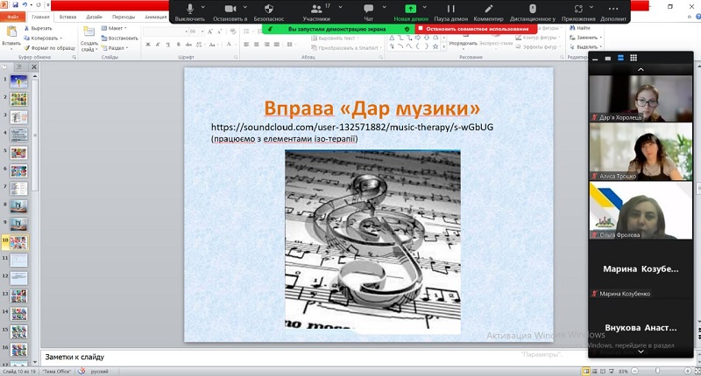The height and width of the screenshot is (376, 701).
Task: Select left text alignment
Action: click(246, 45)
